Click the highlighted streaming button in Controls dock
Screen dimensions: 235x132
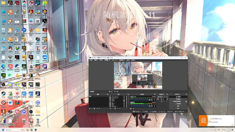(x=178, y=97)
